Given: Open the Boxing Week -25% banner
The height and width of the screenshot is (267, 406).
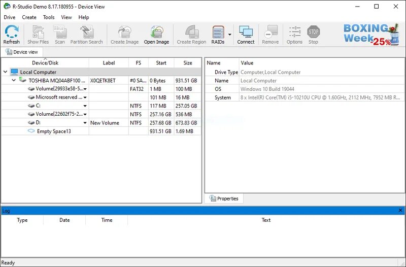Looking at the screenshot, I should point(371,35).
